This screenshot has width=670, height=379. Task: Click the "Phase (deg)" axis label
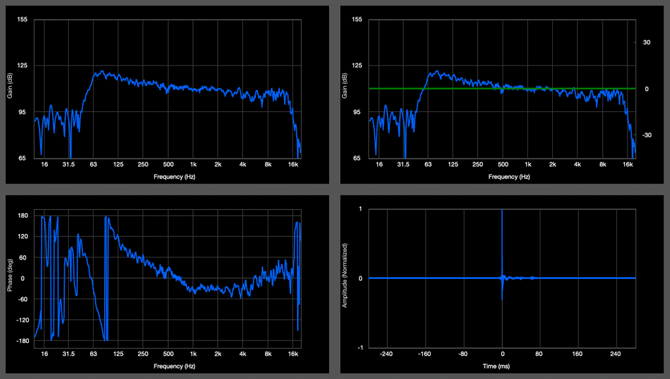point(10,278)
